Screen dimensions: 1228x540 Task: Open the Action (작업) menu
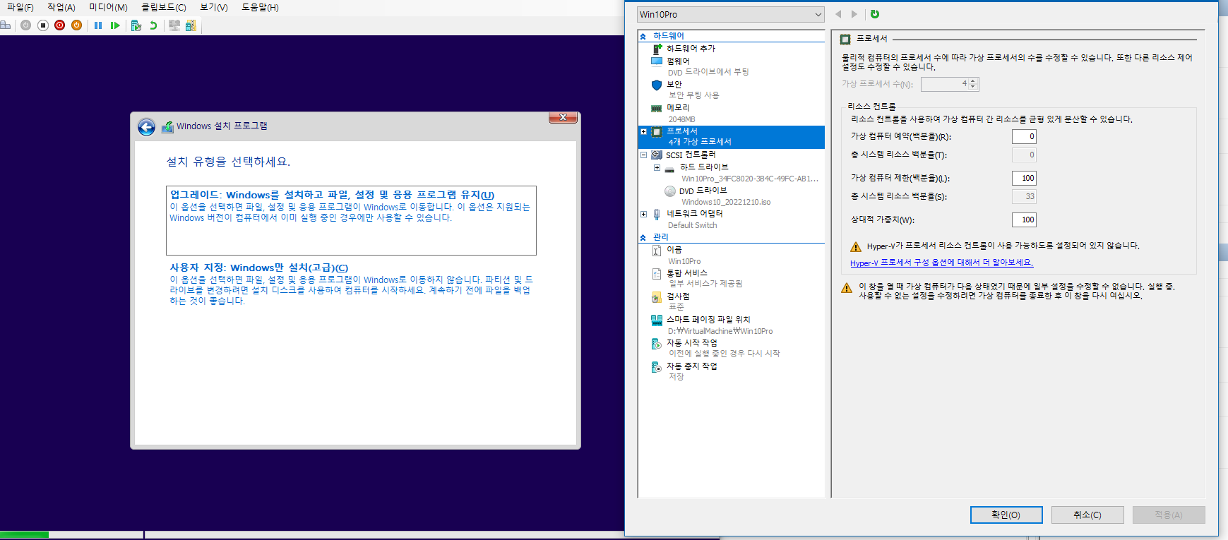[x=61, y=8]
